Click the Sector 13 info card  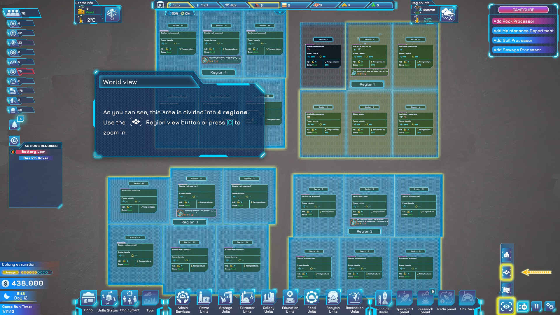(x=139, y=201)
